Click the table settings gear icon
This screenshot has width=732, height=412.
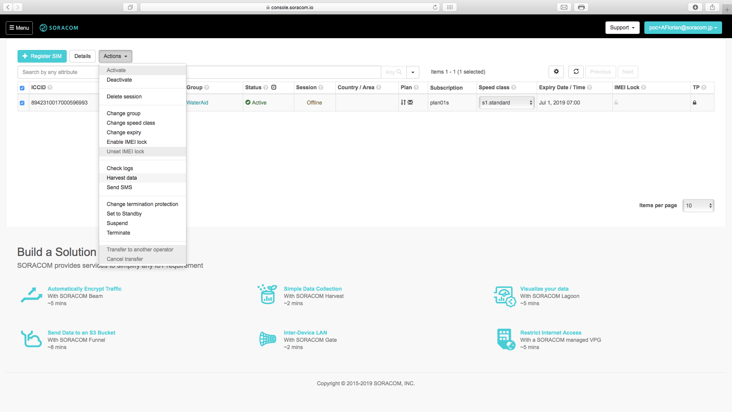pyautogui.click(x=556, y=72)
